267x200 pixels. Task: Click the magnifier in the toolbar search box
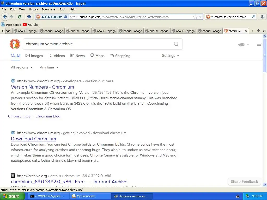click(x=253, y=17)
